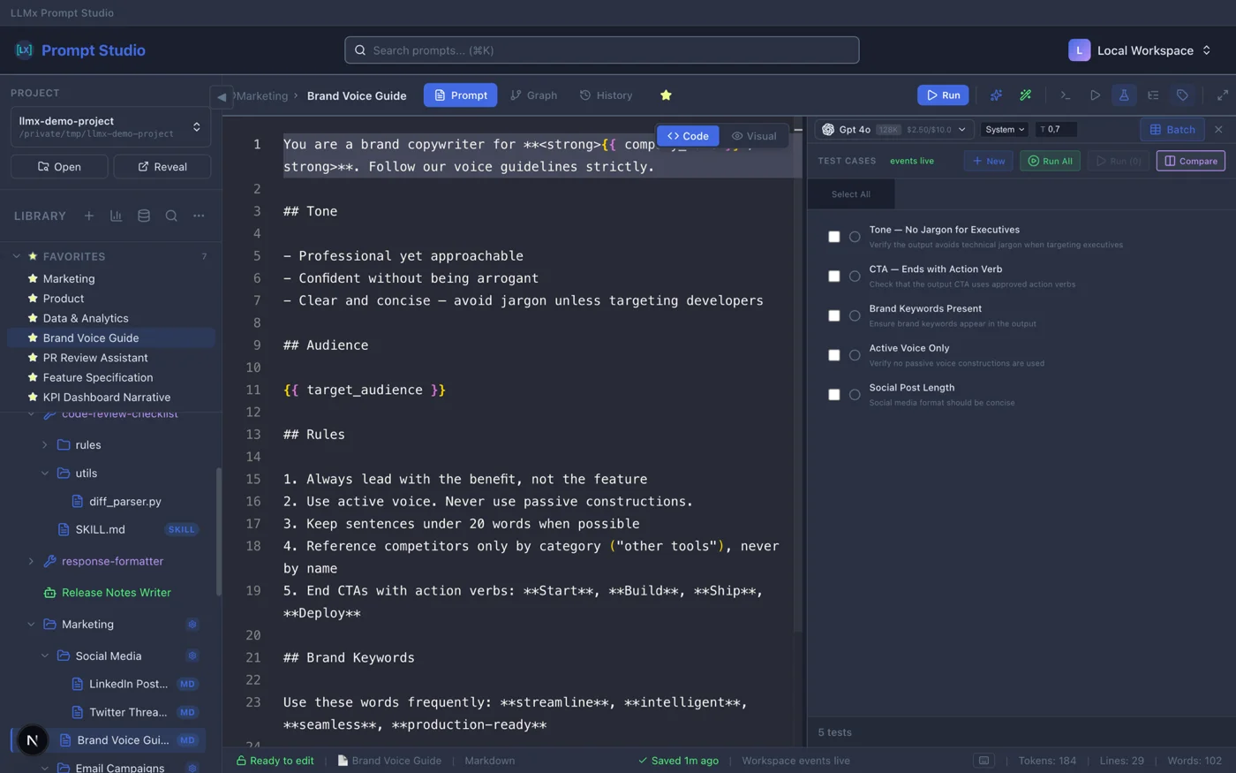The width and height of the screenshot is (1236, 773).
Task: Check the Tone — No Jargon test checkbox
Action: (834, 237)
